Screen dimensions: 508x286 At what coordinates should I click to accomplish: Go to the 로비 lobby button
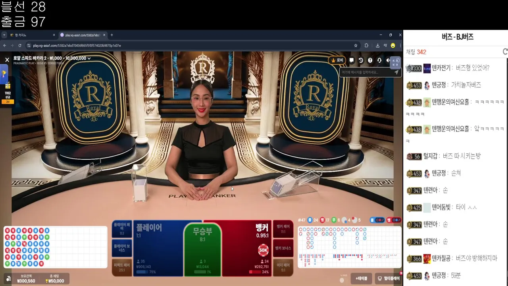click(337, 60)
